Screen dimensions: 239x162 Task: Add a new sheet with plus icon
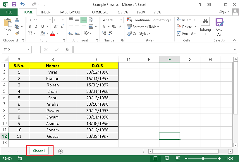tap(61, 151)
